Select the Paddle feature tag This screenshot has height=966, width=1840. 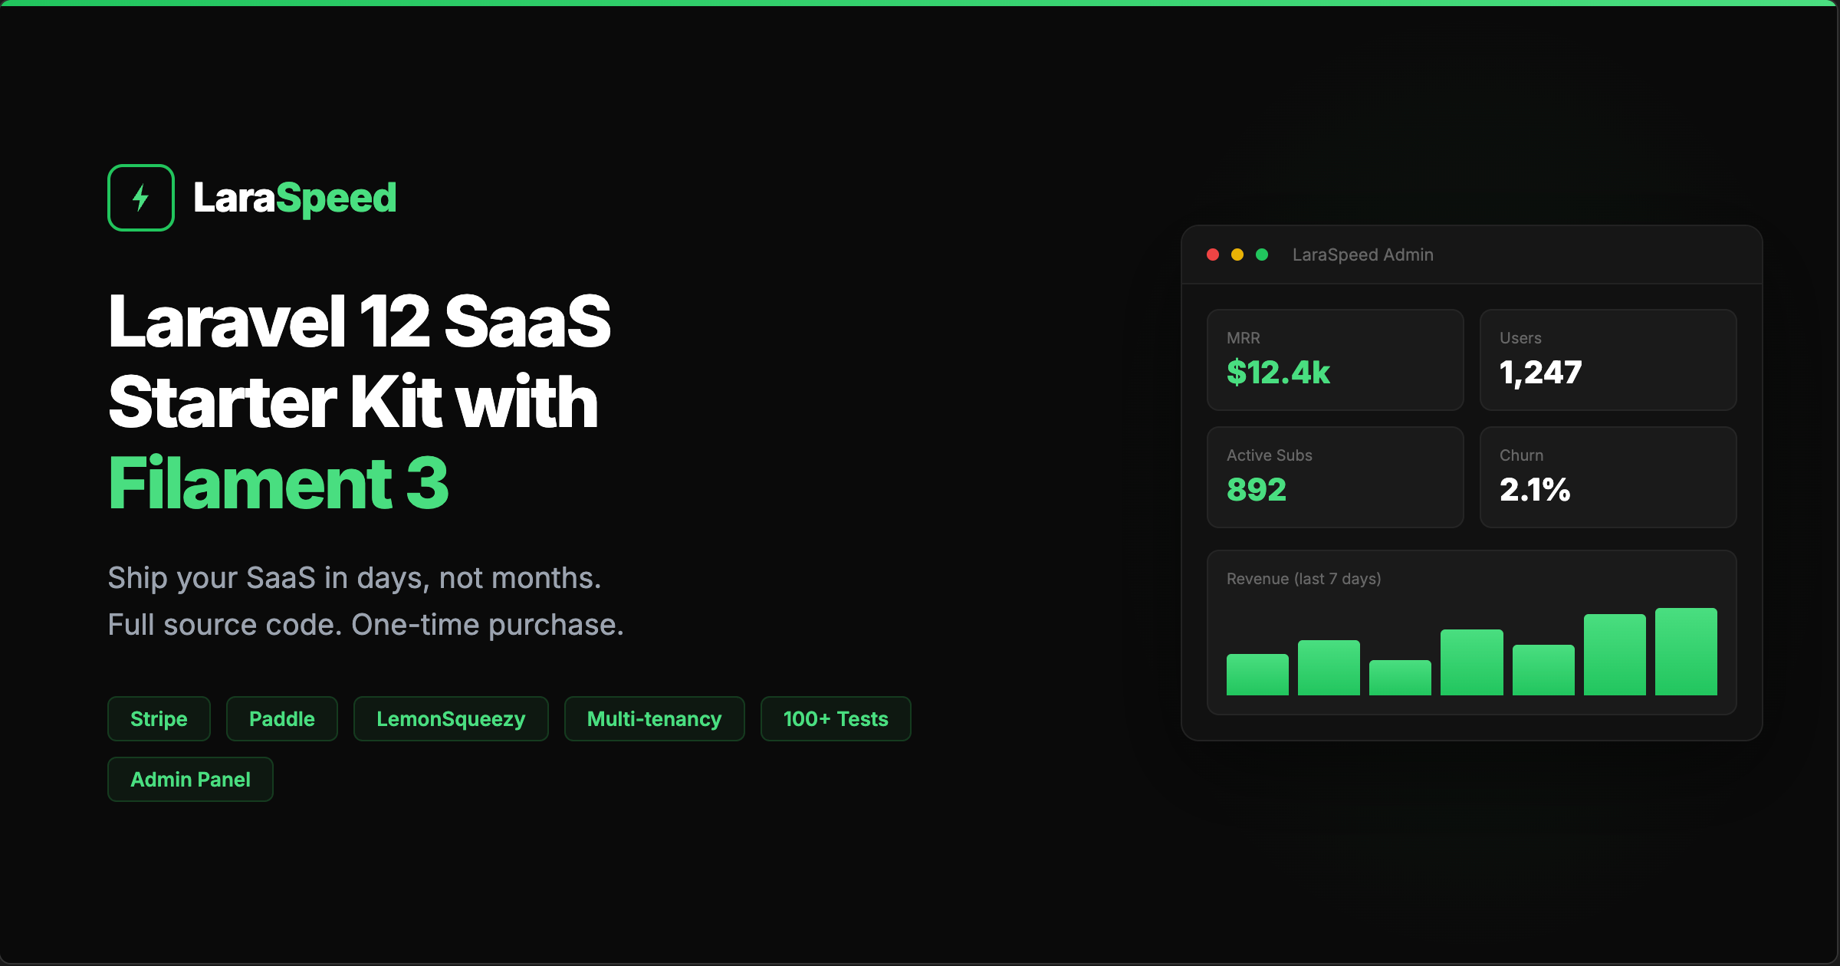(x=282, y=718)
